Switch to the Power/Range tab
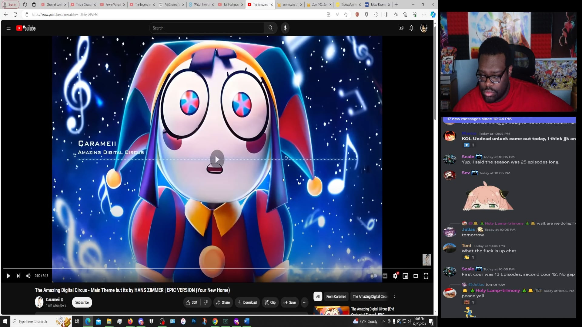The width and height of the screenshot is (582, 327). tap(113, 5)
